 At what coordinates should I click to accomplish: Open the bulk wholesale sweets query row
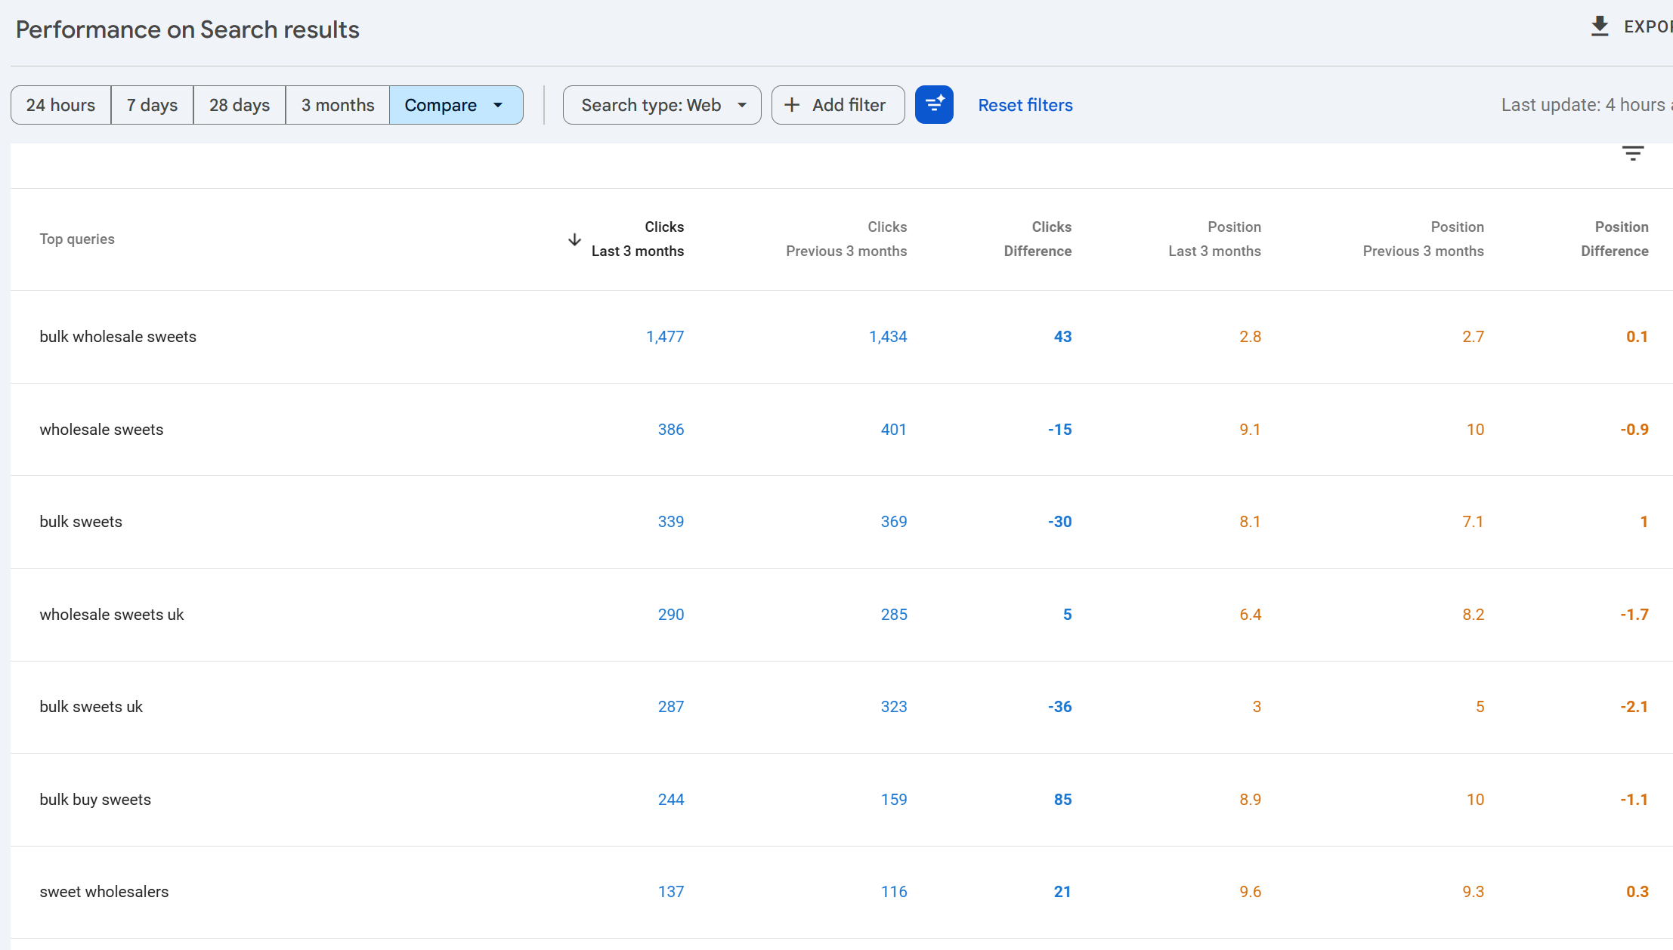(118, 337)
